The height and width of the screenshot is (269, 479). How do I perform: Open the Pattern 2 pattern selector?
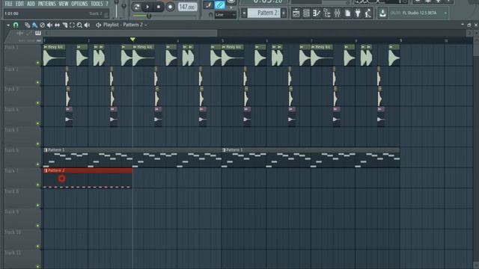[x=264, y=13]
